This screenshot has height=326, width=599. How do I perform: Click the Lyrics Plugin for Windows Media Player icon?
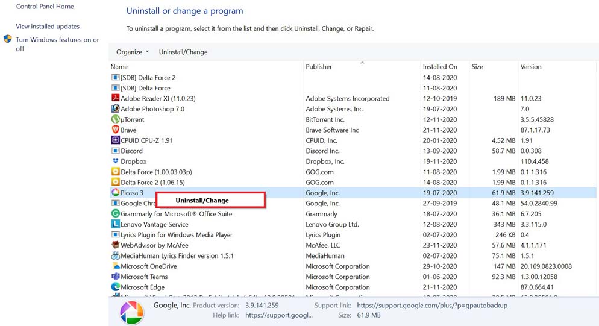coord(115,234)
